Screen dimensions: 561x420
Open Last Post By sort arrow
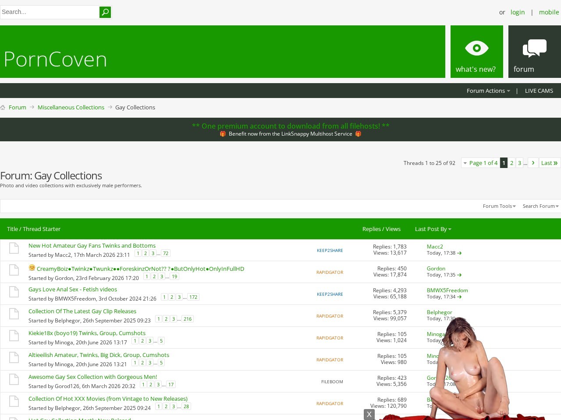tap(450, 229)
